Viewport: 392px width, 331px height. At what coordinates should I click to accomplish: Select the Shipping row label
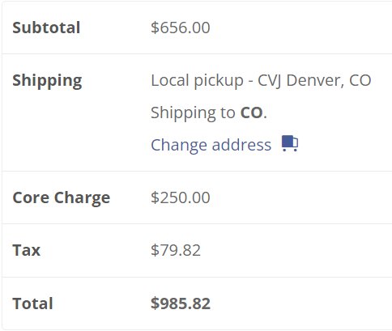pyautogui.click(x=47, y=81)
